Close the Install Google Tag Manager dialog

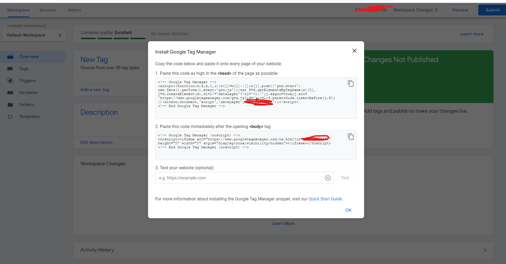tap(354, 51)
